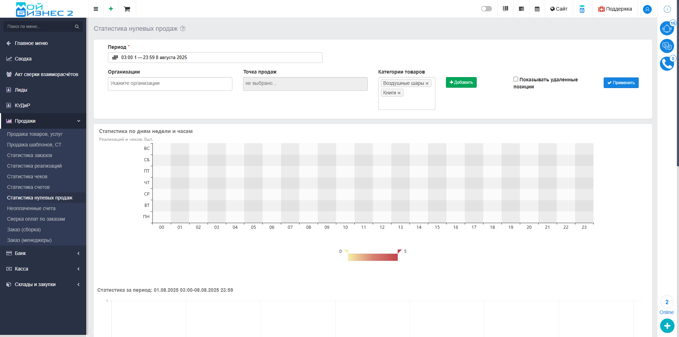Remove the Книги category tag

tap(399, 93)
